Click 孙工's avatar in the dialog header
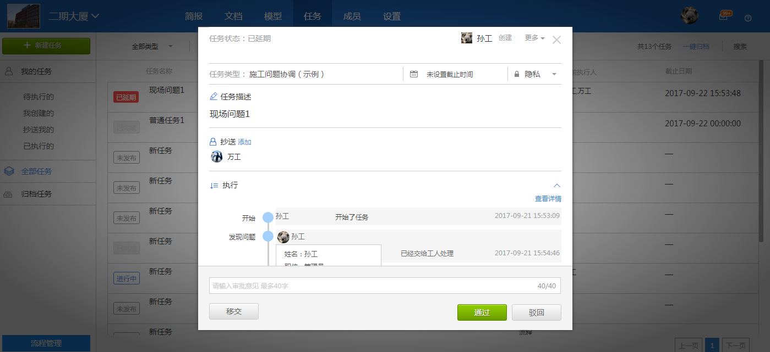770x352 pixels. [x=467, y=38]
